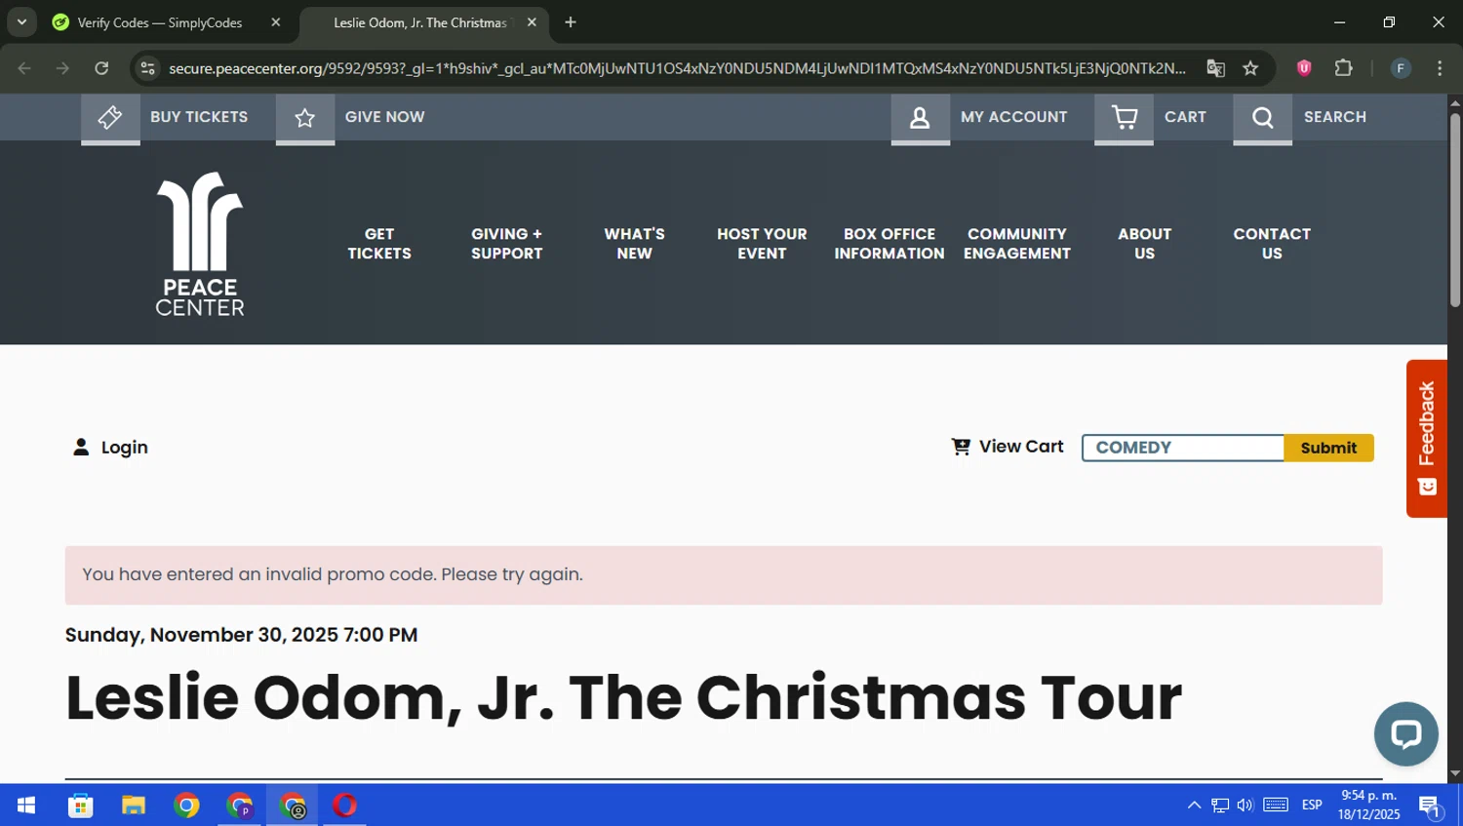The height and width of the screenshot is (826, 1463).
Task: Open File Explorer from taskbar
Action: (134, 806)
